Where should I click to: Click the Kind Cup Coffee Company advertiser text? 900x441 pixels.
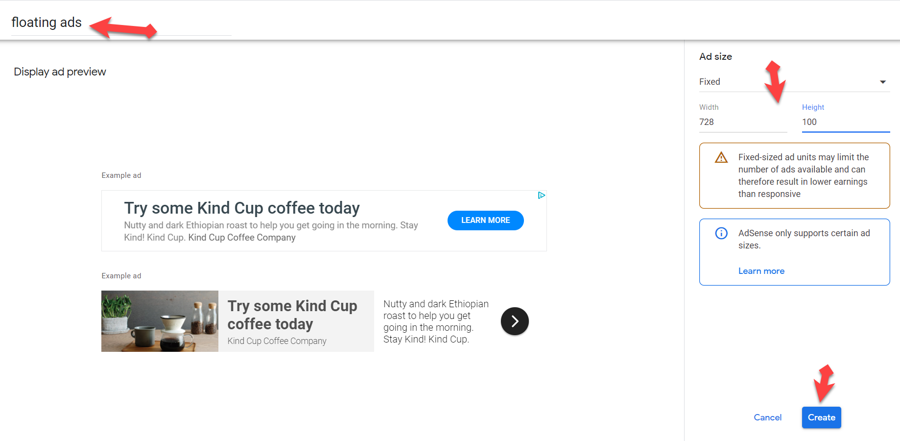[x=277, y=341]
